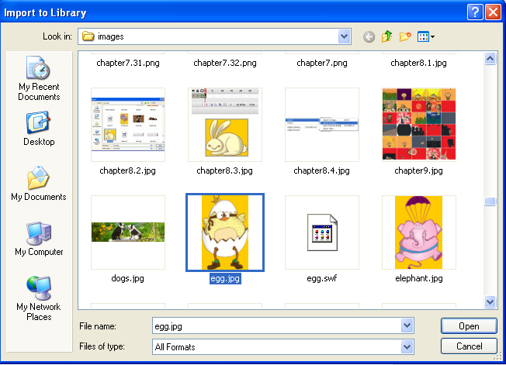506x365 pixels.
Task: Close the Import to Library dialog
Action: pos(494,12)
